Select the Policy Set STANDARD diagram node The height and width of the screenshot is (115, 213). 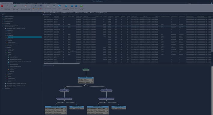[x=106, y=91]
